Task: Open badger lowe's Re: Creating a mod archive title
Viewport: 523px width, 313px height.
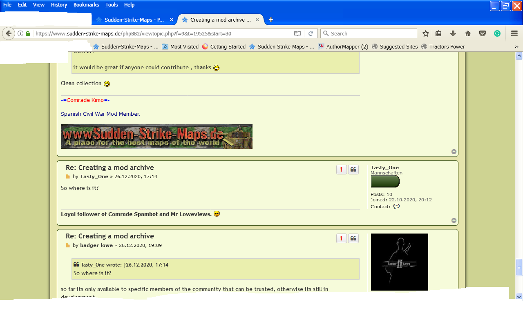Action: (x=110, y=236)
